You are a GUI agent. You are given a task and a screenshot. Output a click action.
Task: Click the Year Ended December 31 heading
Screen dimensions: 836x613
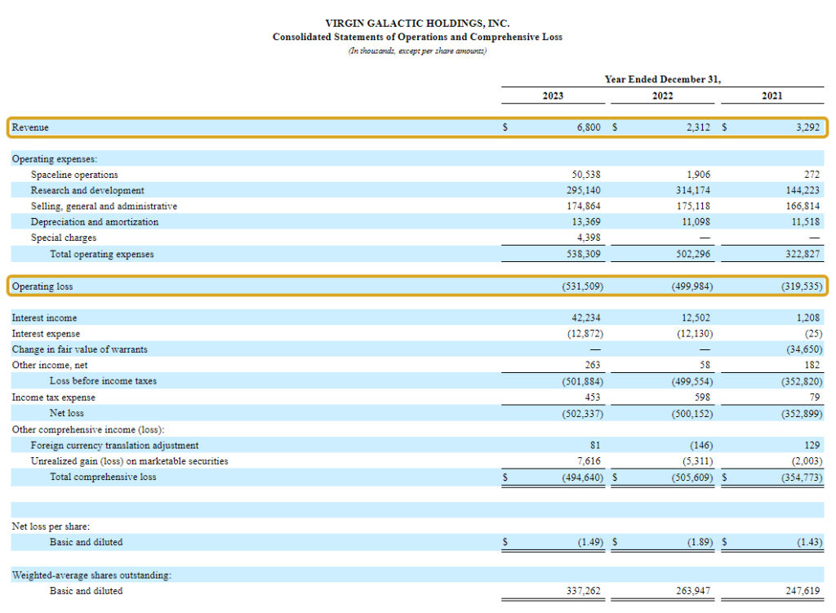click(662, 79)
